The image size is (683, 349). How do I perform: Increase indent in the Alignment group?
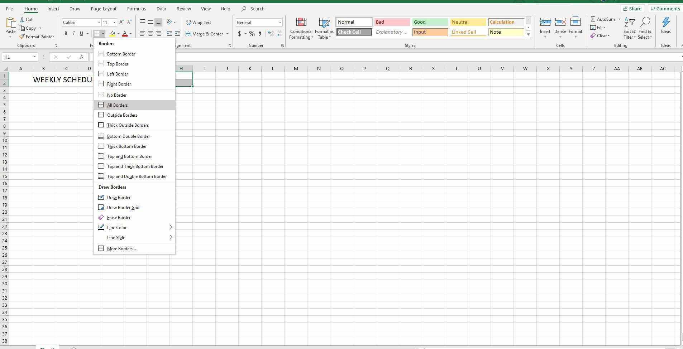coord(177,34)
